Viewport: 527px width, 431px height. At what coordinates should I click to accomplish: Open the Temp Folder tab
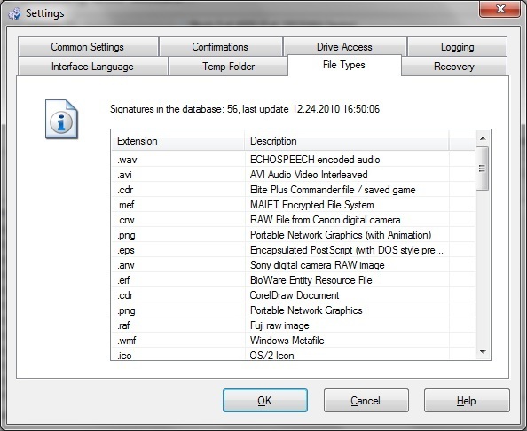(228, 67)
